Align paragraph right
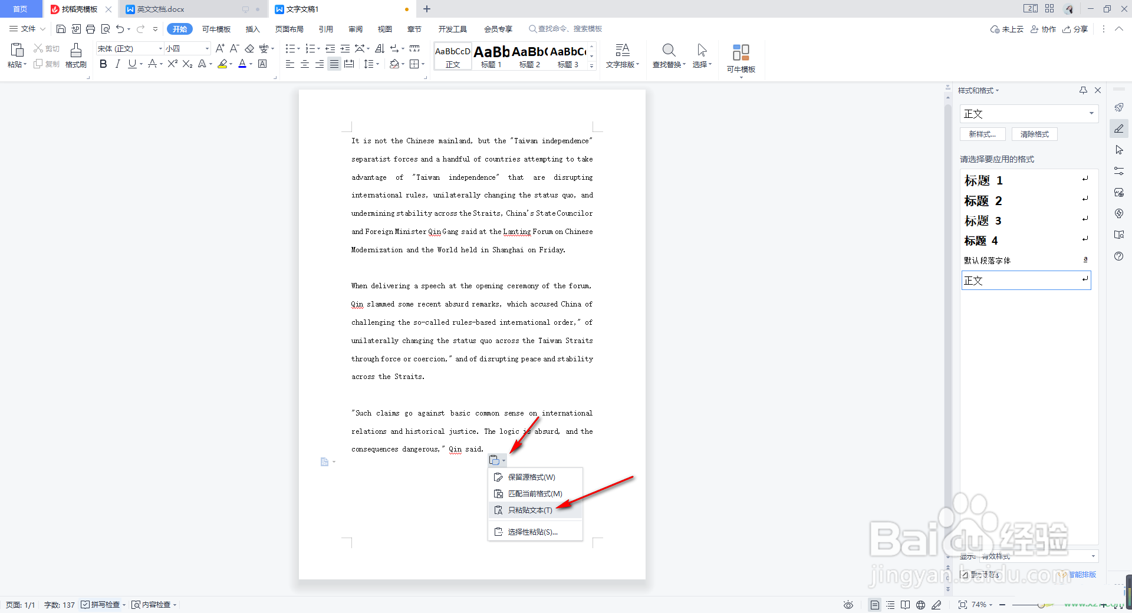1132x613 pixels. [x=320, y=64]
